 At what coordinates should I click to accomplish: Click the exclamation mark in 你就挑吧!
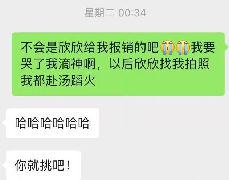click(x=68, y=165)
